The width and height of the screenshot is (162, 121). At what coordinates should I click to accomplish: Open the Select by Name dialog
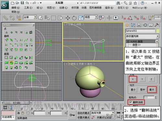coord(47,18)
